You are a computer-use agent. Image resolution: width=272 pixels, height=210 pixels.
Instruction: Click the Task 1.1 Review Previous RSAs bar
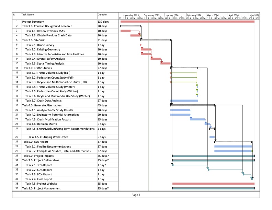pyautogui.click(x=125, y=31)
